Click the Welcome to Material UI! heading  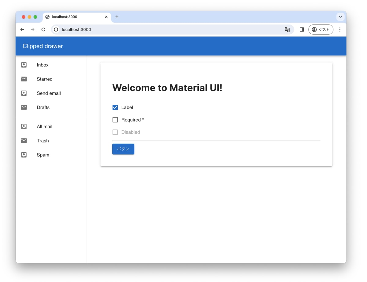[x=167, y=88]
